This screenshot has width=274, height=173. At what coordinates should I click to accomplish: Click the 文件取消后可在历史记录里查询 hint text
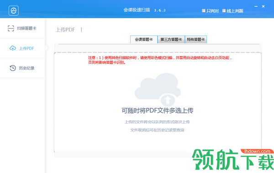(157, 130)
